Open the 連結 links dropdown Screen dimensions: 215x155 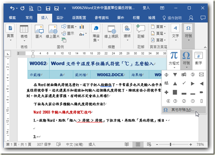coord(127,33)
